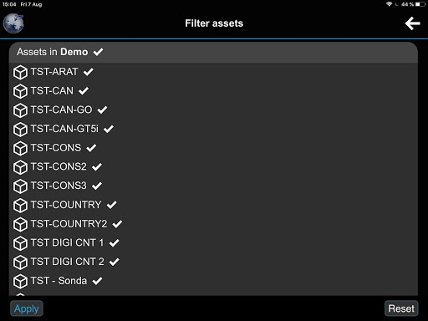Click the cube icon beside TST-CAN-GO
Viewport: 428px width, 321px height.
[20, 110]
